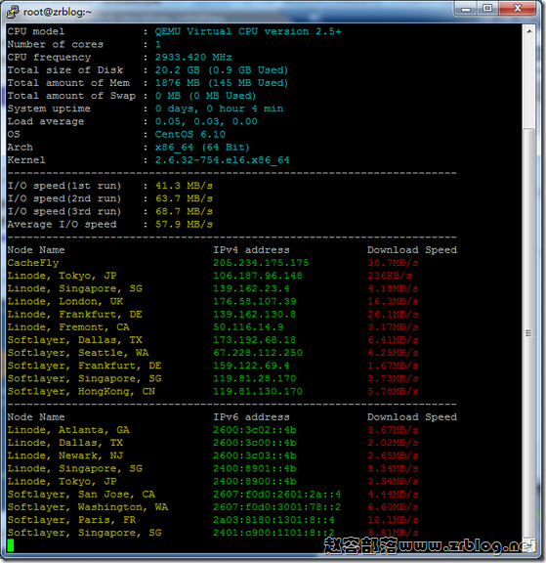Click the CacheFly IP 205.234.175.175
546x563 pixels.
coord(261,263)
